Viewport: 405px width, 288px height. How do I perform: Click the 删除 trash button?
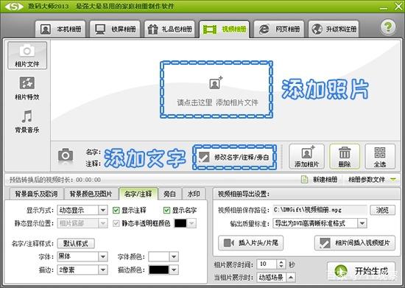pos(345,157)
